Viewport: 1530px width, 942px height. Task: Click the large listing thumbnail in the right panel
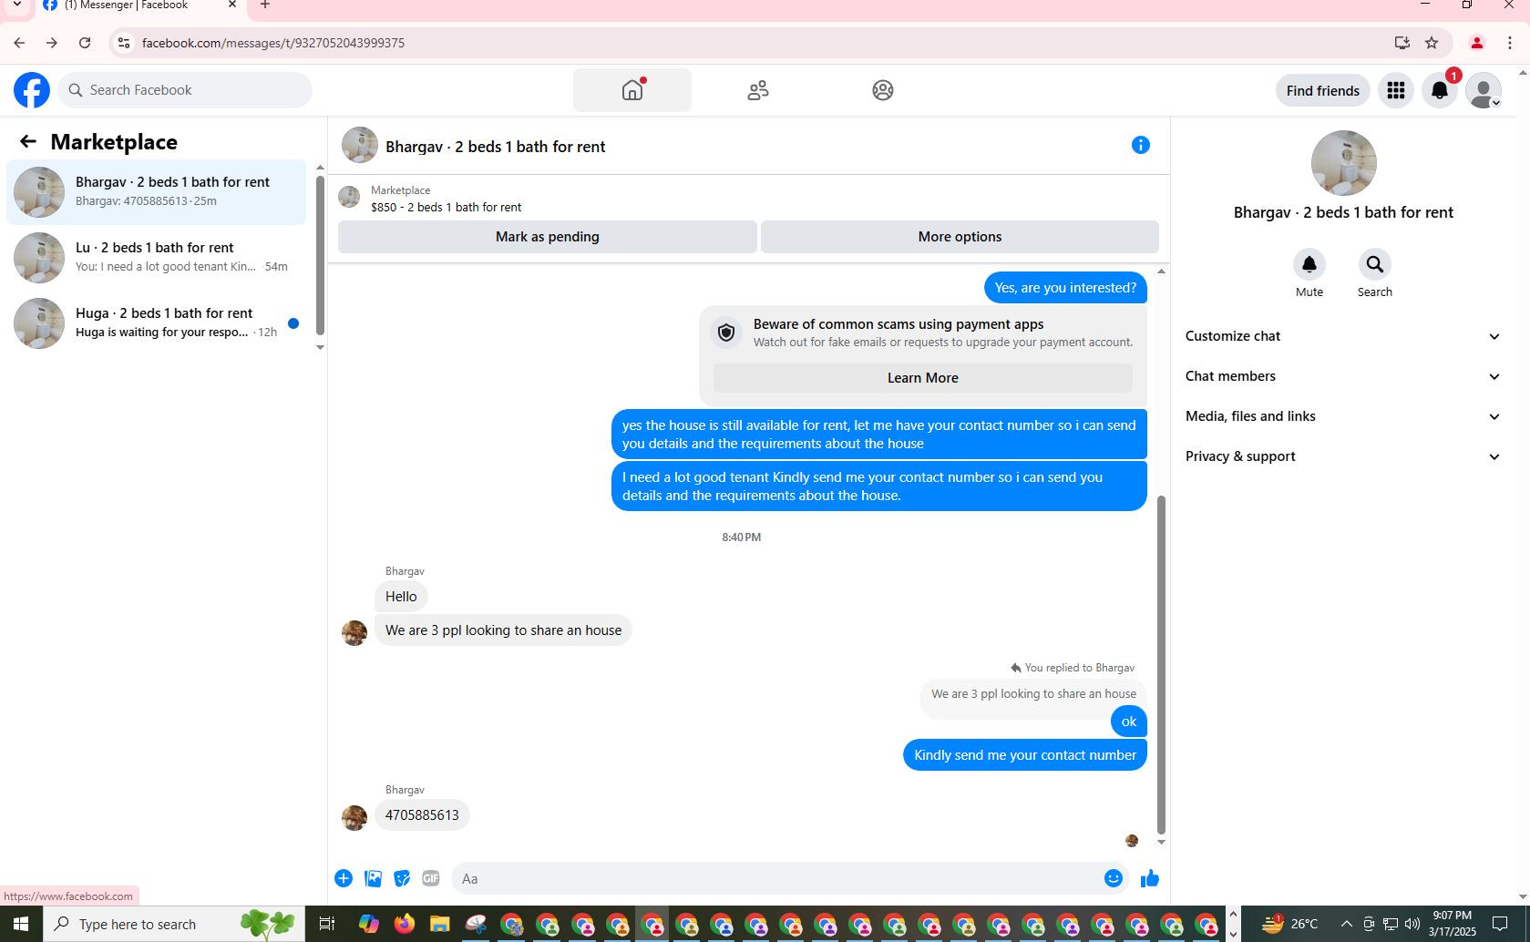[1343, 163]
